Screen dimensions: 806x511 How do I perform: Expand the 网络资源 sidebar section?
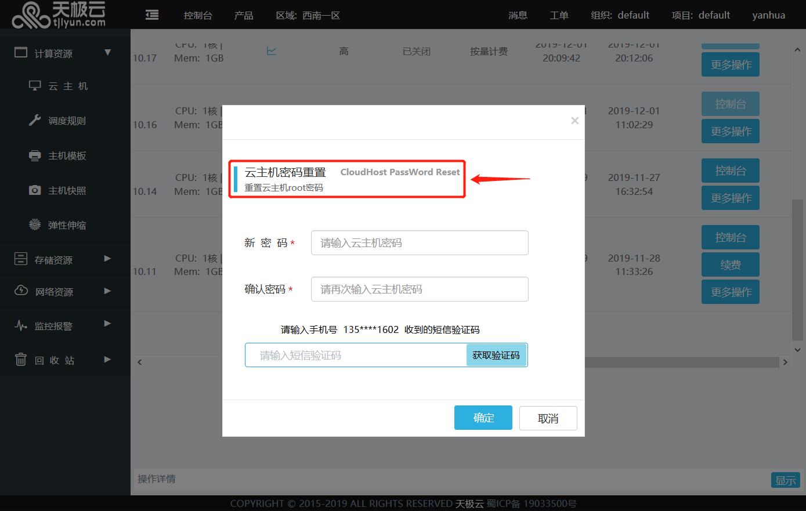tap(107, 291)
